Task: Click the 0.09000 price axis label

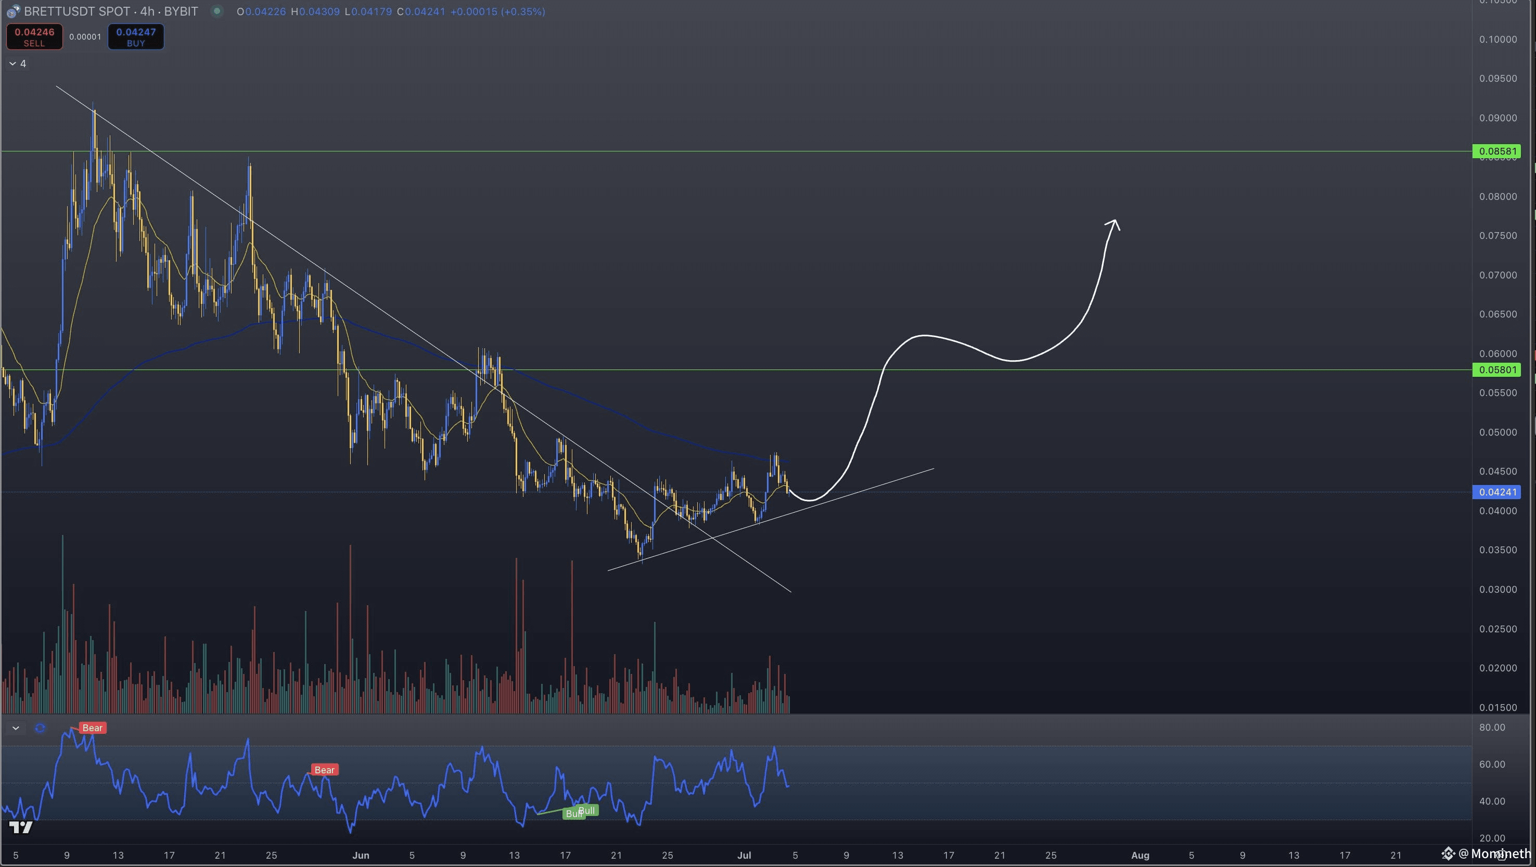Action: tap(1498, 118)
